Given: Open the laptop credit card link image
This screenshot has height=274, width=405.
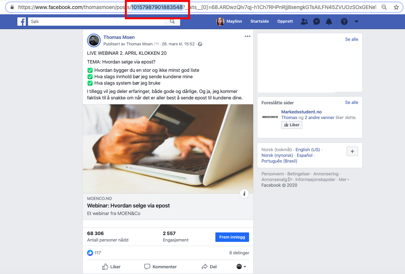Looking at the screenshot, I should click(x=168, y=149).
